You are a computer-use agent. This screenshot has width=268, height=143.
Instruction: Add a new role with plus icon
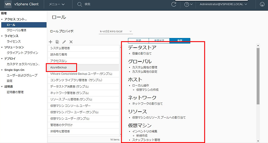pyautogui.click(x=50, y=42)
